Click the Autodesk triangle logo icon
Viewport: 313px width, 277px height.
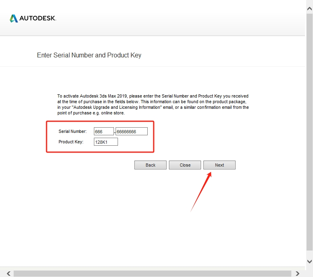14,18
